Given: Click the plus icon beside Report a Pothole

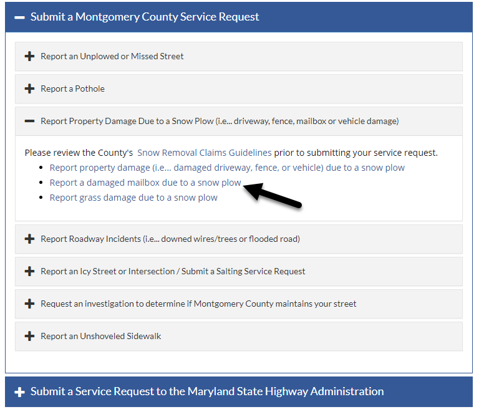Looking at the screenshot, I should [x=29, y=89].
